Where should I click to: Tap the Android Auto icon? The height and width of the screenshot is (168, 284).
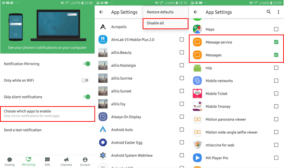coord(103,129)
